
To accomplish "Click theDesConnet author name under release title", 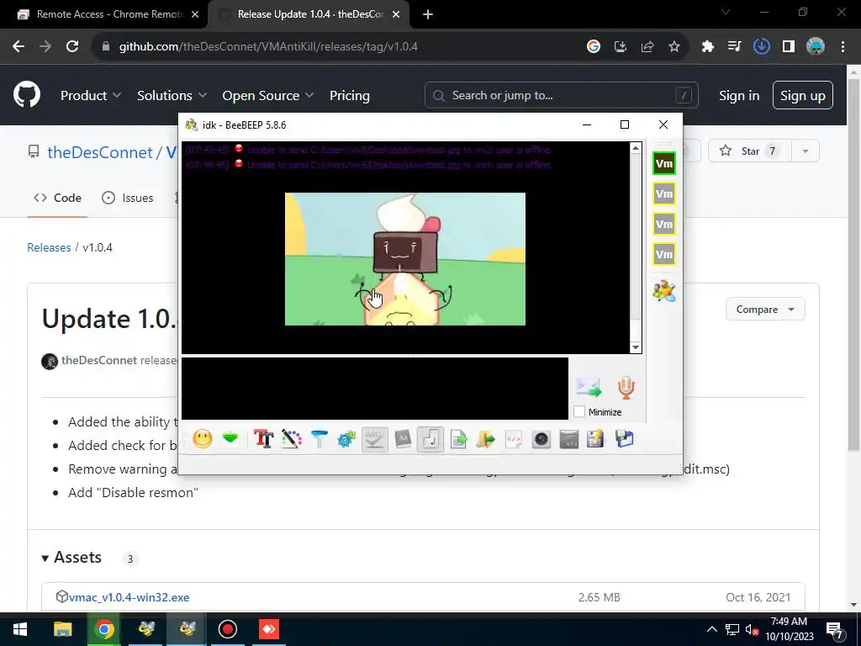I will tap(99, 360).
